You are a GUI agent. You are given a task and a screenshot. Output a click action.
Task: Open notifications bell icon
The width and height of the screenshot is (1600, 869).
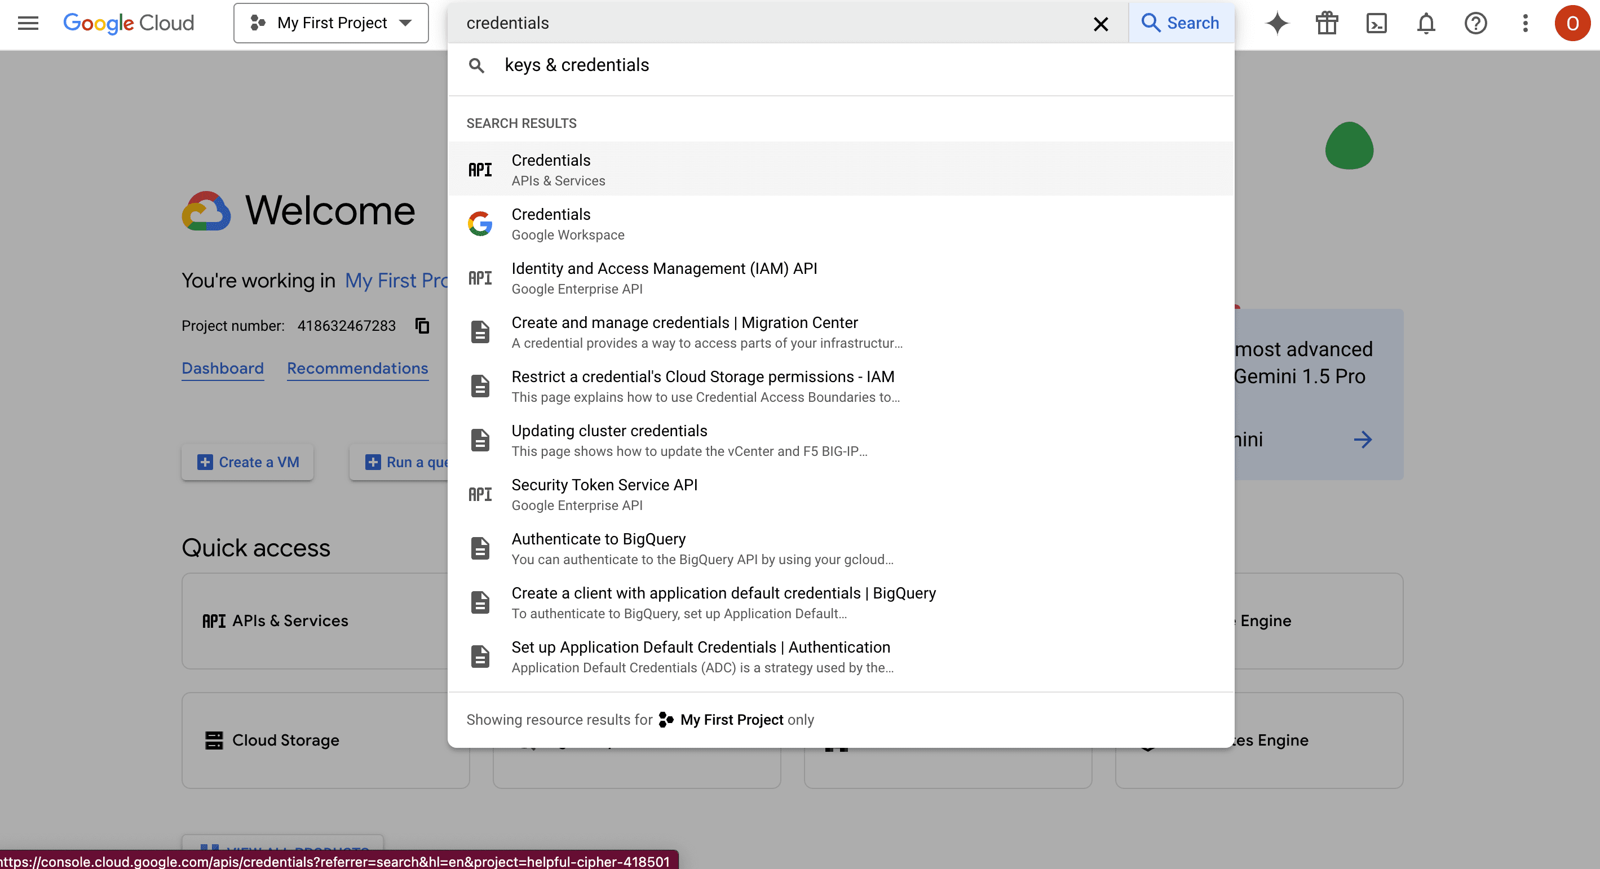click(x=1426, y=23)
